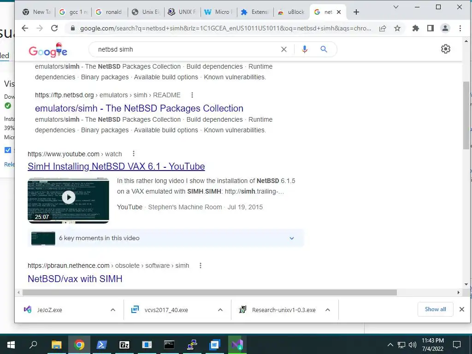
Task: Close the active netbsd search tab
Action: (339, 12)
